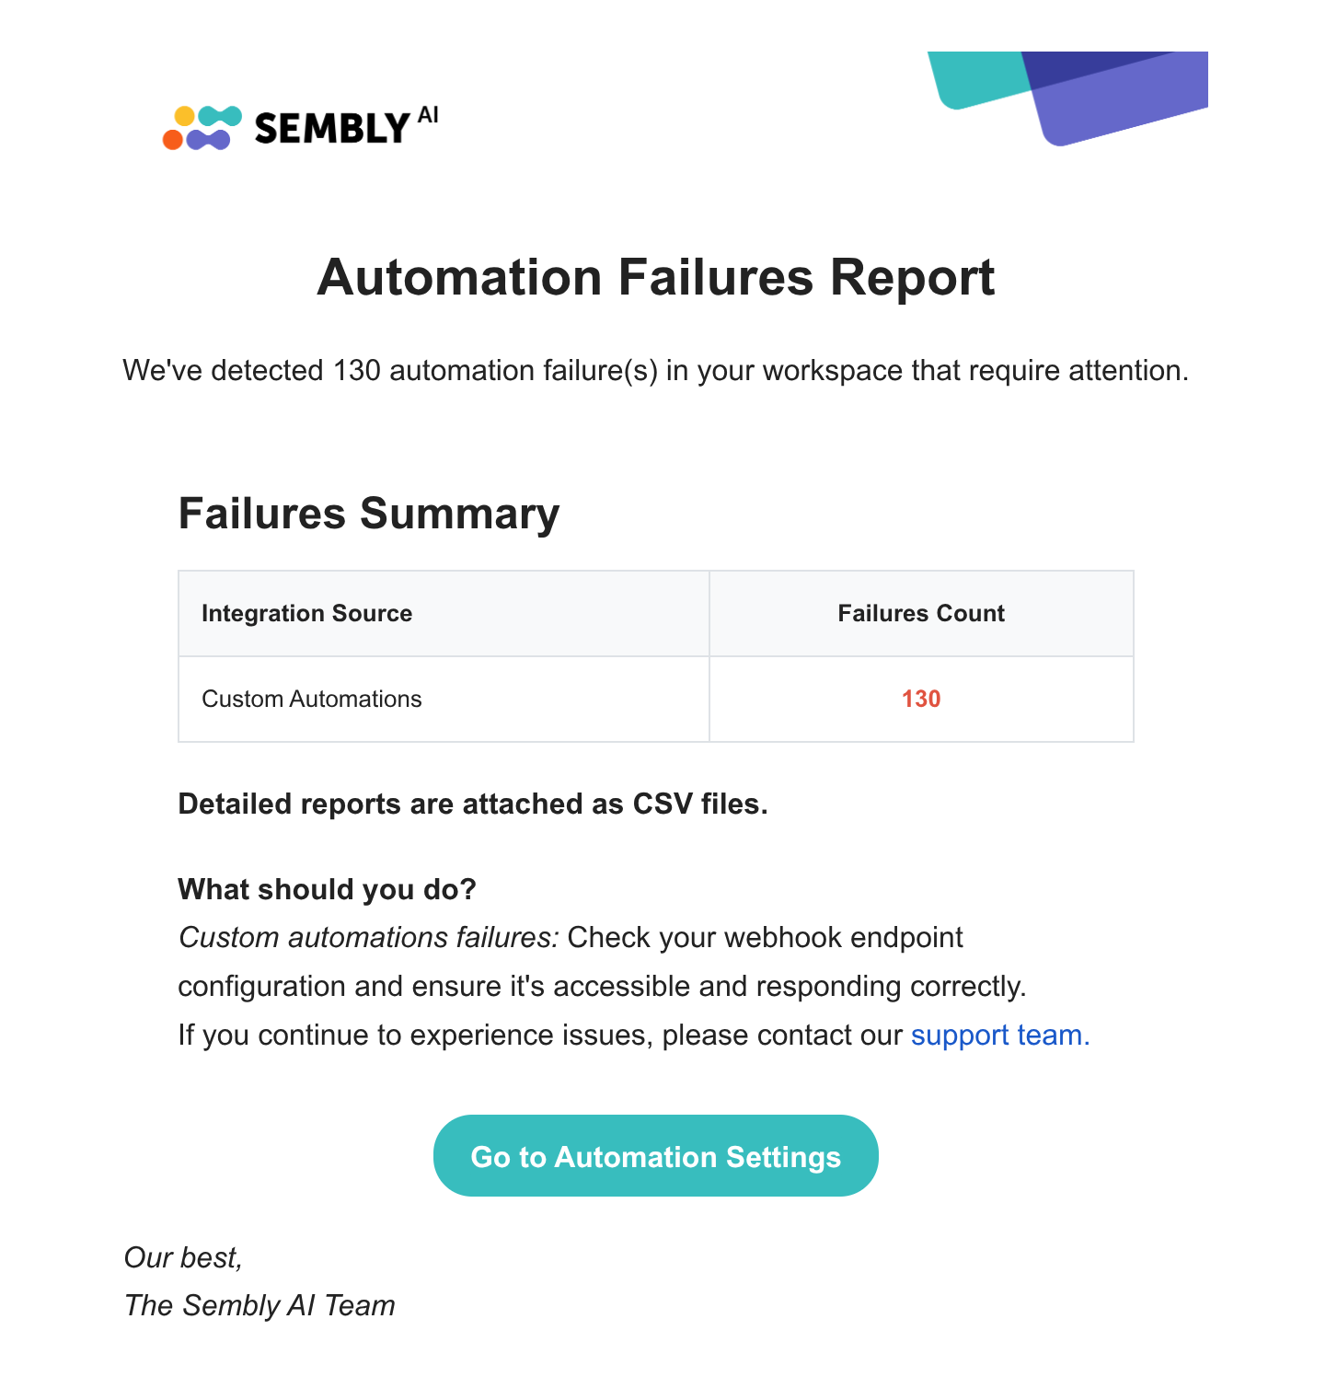Click the 'Detailed reports are attached' note
The width and height of the screenshot is (1326, 1400).
(x=473, y=804)
